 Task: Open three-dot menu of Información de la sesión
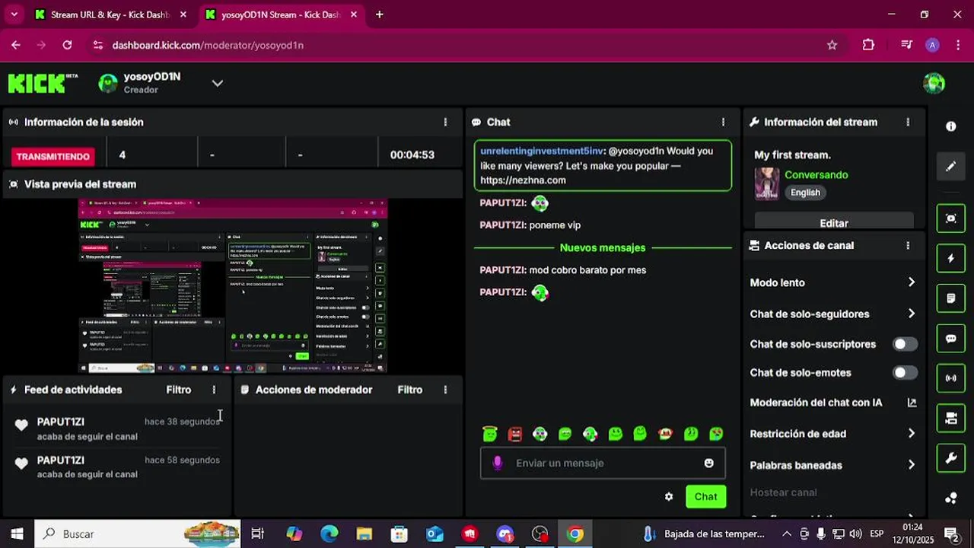(x=445, y=122)
